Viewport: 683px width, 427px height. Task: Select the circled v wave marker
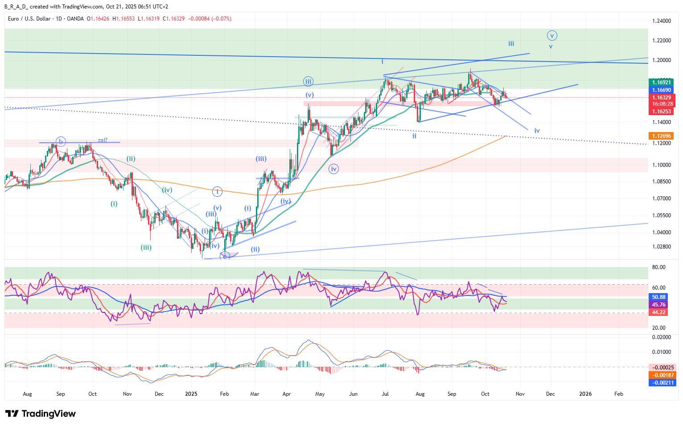coord(552,35)
